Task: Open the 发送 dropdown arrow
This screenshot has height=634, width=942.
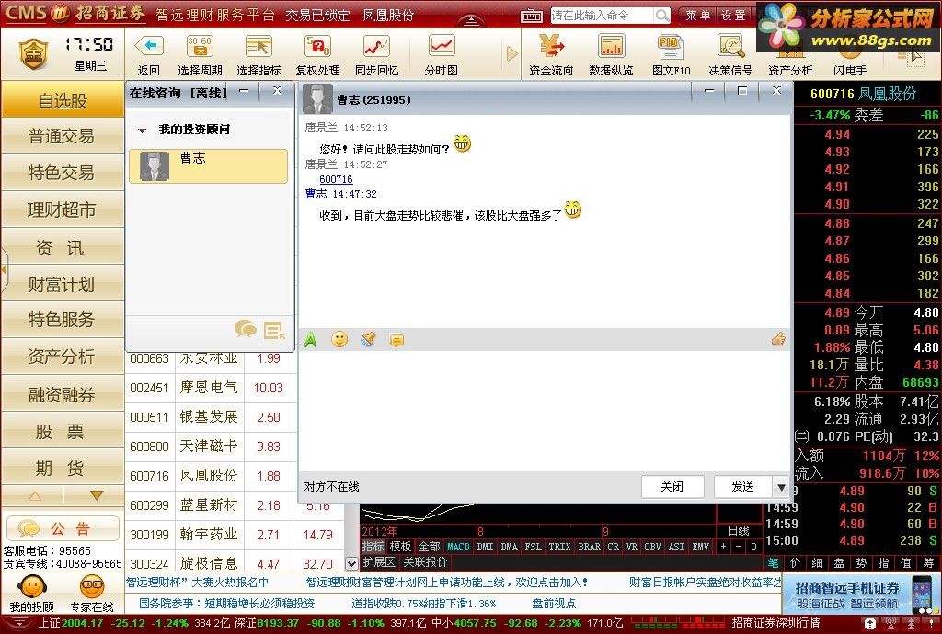Action: click(x=780, y=486)
